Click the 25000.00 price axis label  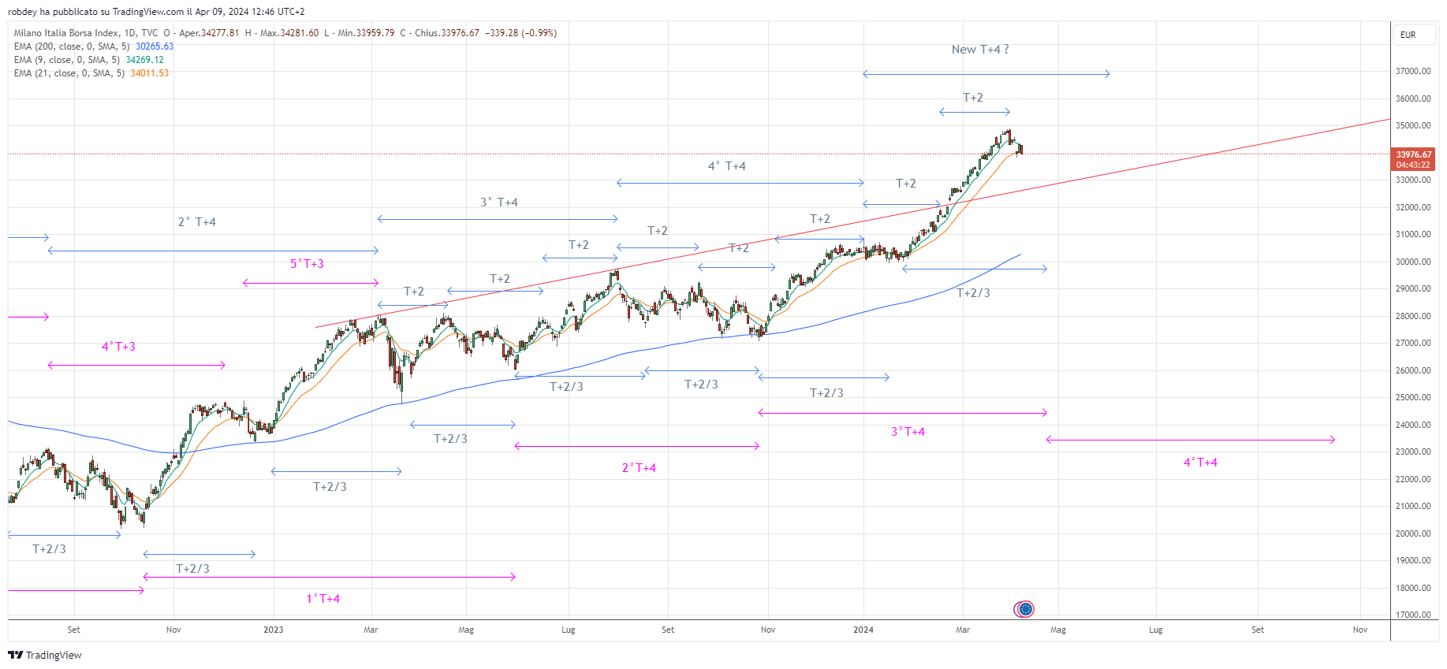(x=1413, y=397)
